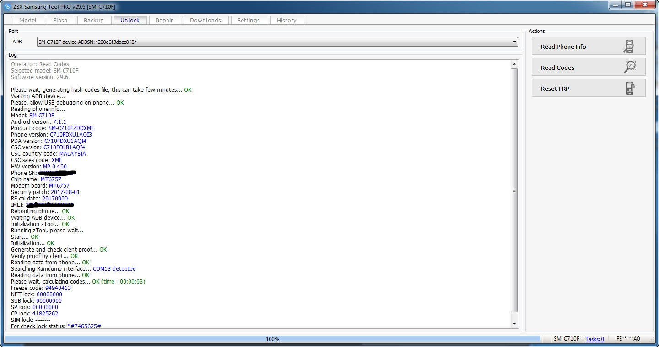This screenshot has width=659, height=347.
Task: Click the 'Software version: 29.6' log line
Action: click(39, 77)
